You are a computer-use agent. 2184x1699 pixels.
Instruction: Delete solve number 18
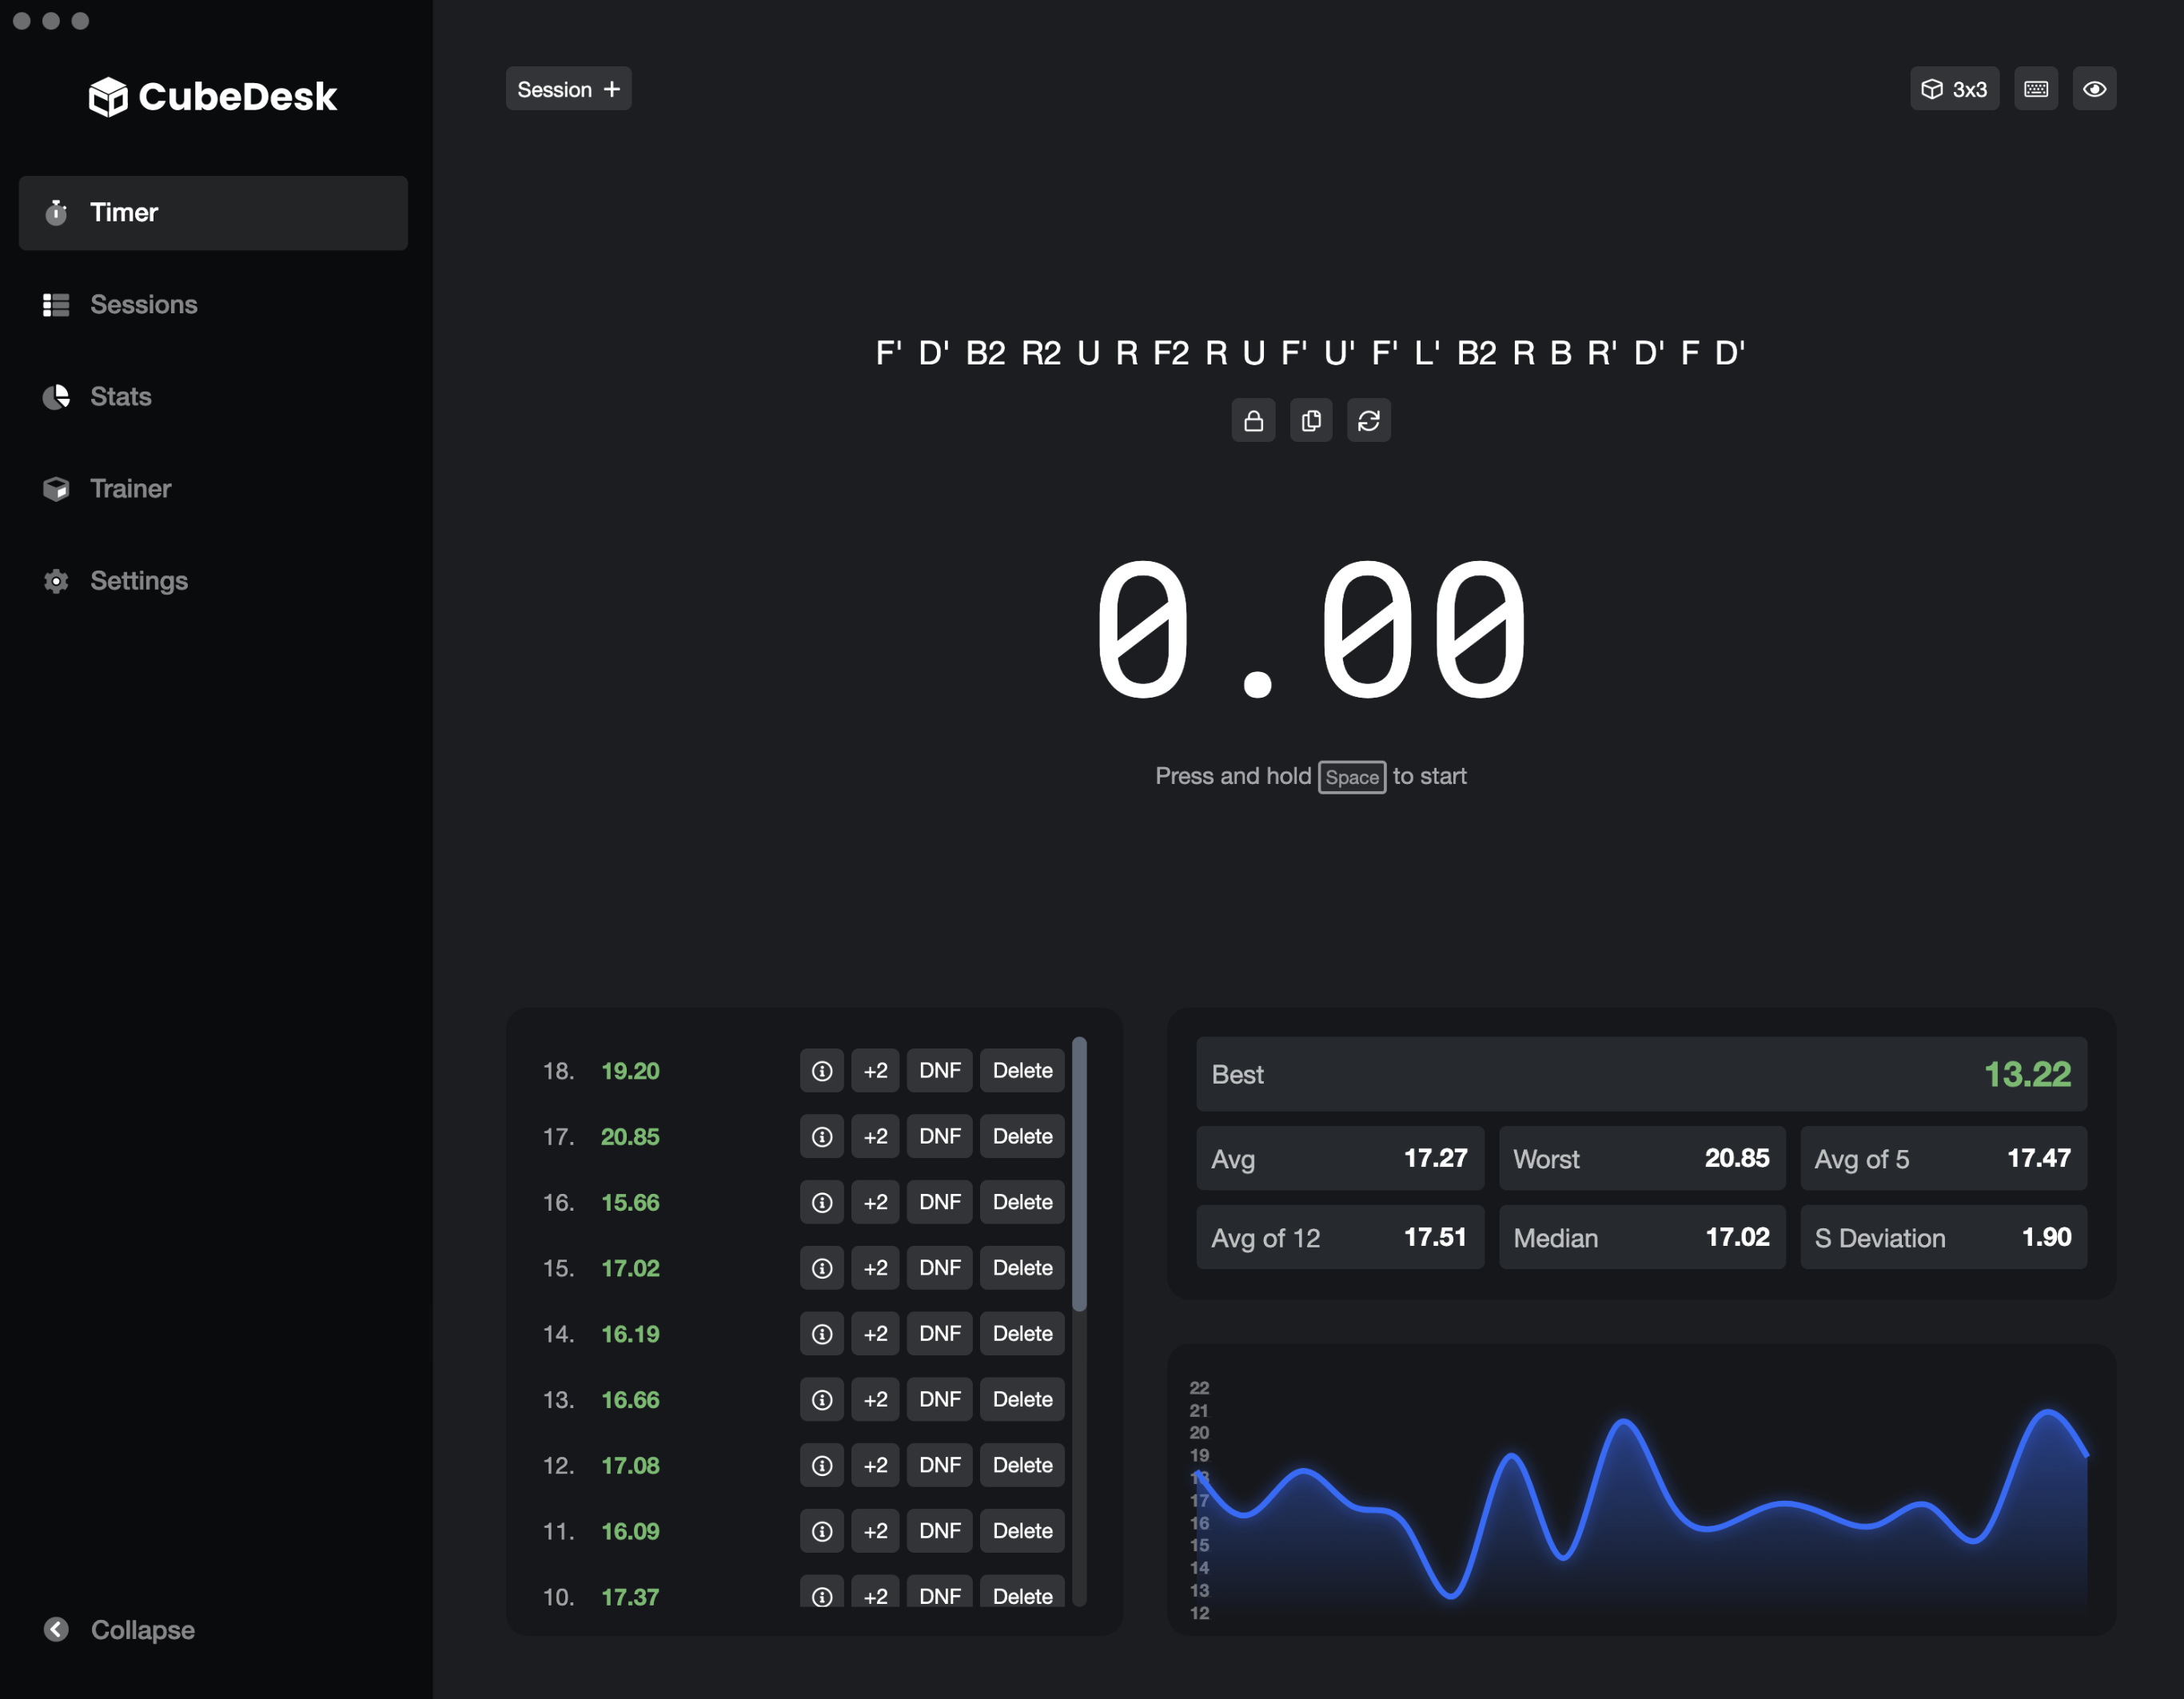1023,1070
